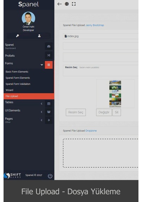Click the power logout icon
This screenshot has height=202, width=142.
[50, 176]
